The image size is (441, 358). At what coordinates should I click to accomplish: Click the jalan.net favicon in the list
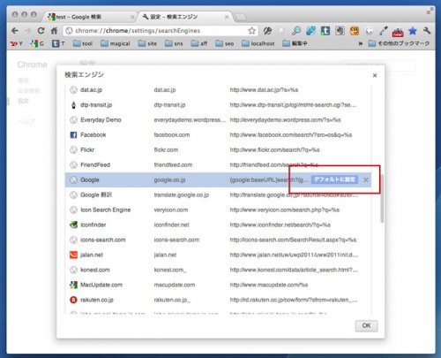coord(73,255)
